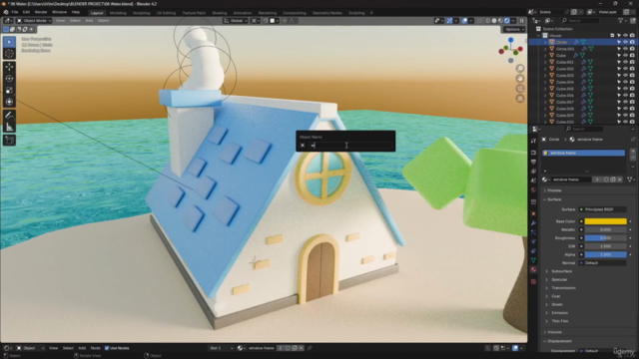Viewport: 639px width, 359px height.
Task: Click add material slot plus button
Action: pyautogui.click(x=632, y=152)
